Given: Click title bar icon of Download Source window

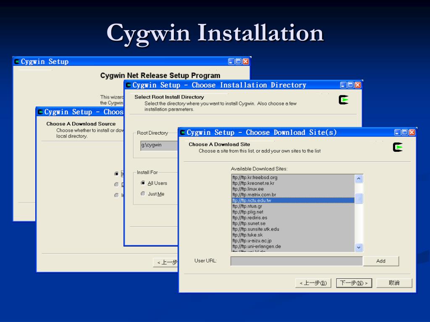Looking at the screenshot, I should [41, 112].
